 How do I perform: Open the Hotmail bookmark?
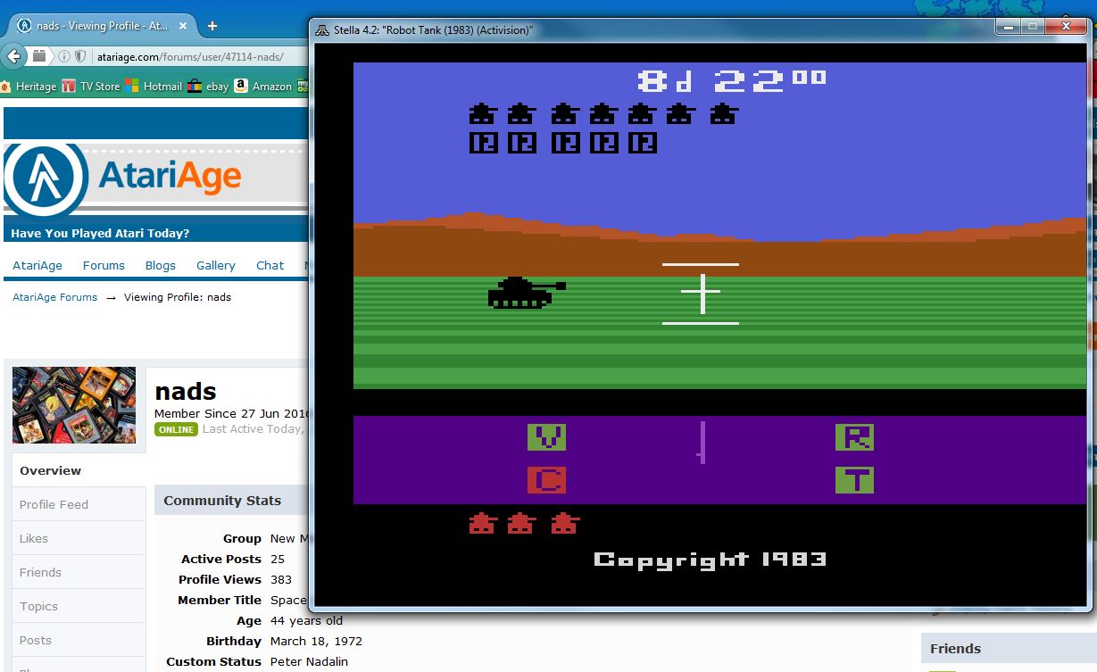point(154,87)
